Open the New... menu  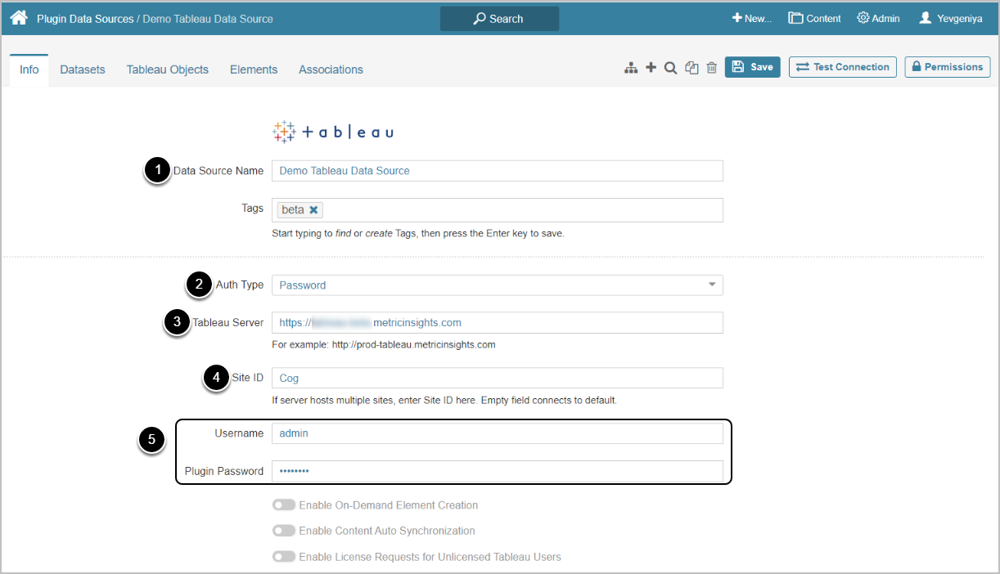(x=751, y=18)
